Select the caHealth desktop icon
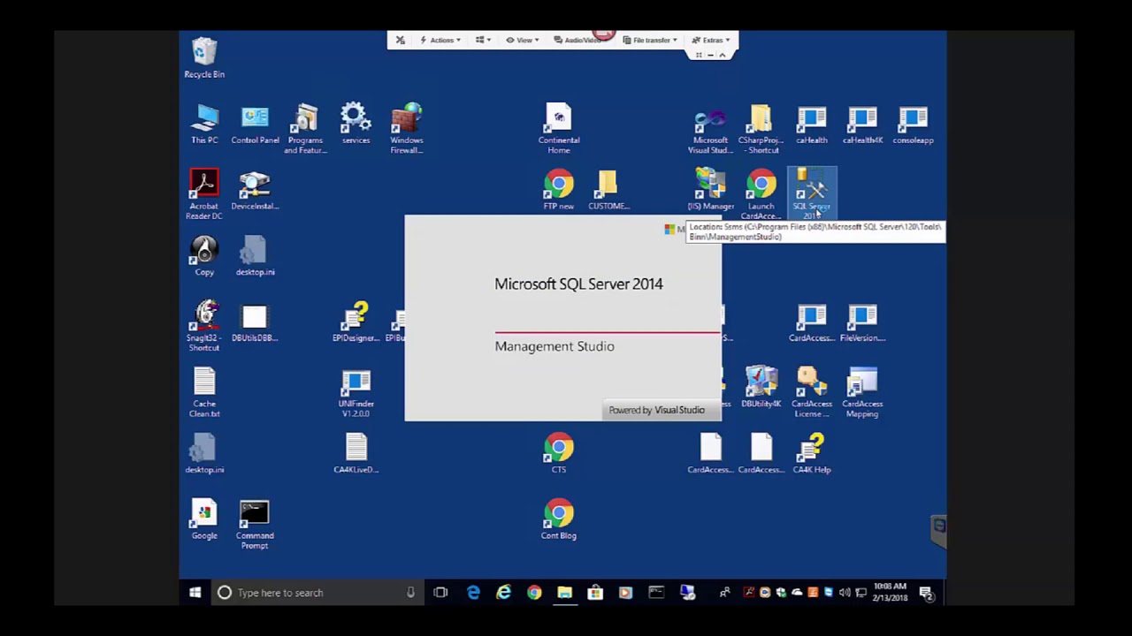Image resolution: width=1132 pixels, height=636 pixels. click(x=811, y=125)
